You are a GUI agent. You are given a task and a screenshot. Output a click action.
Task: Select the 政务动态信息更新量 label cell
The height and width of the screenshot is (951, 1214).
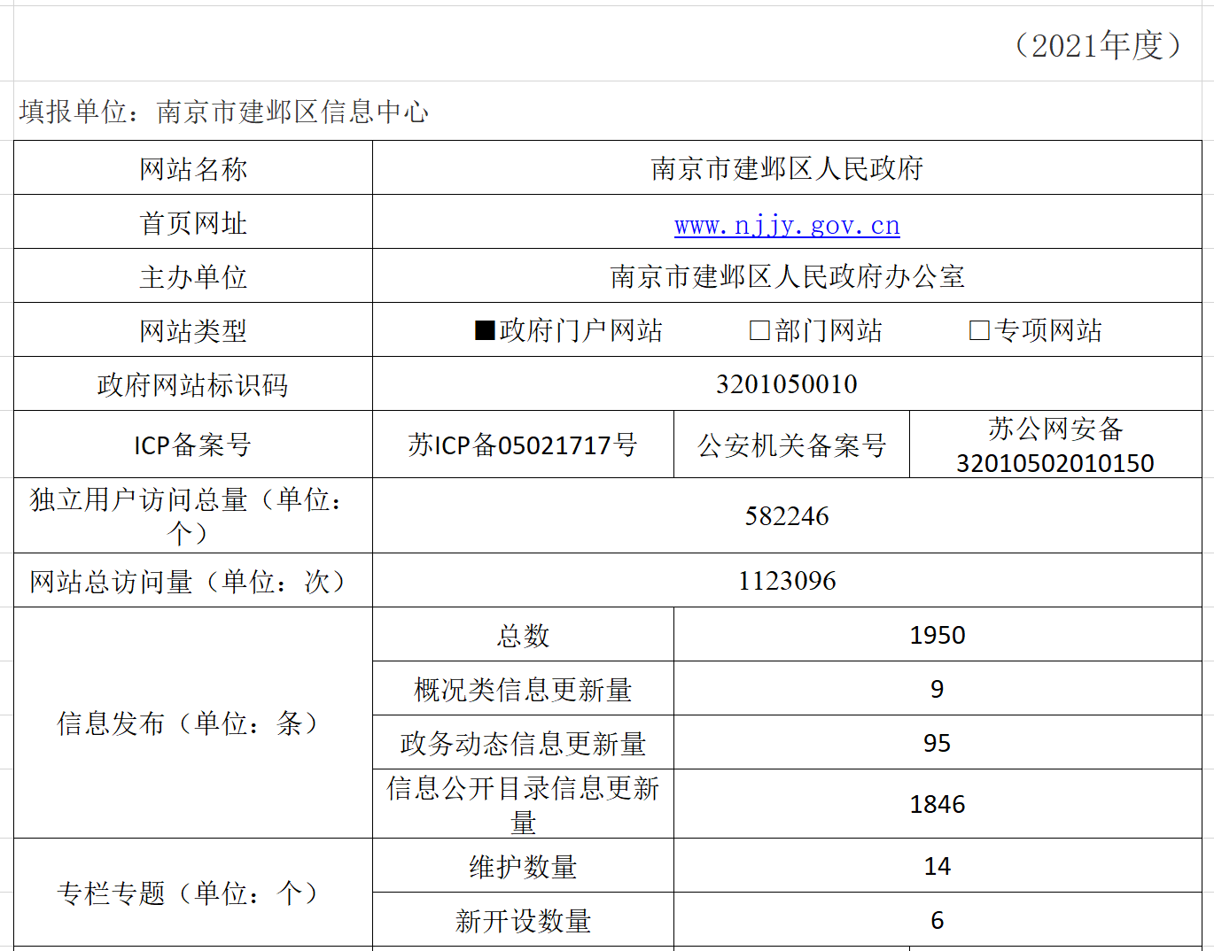click(523, 743)
